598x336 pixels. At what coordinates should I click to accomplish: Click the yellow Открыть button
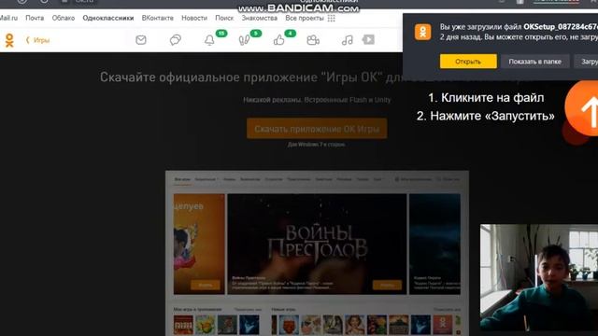coord(468,62)
